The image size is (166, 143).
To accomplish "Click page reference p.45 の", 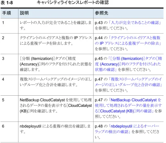I will [x=101, y=58].
